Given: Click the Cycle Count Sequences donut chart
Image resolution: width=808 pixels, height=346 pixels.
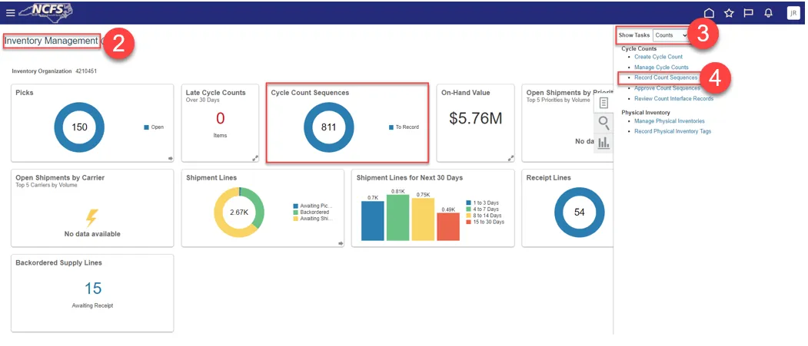Looking at the screenshot, I should pos(328,127).
